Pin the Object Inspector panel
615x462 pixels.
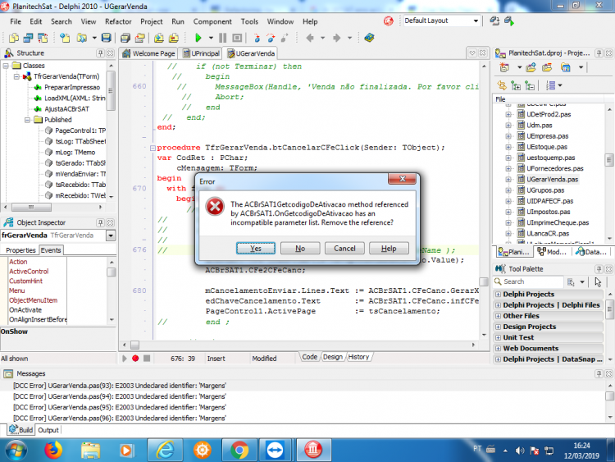tap(100, 222)
